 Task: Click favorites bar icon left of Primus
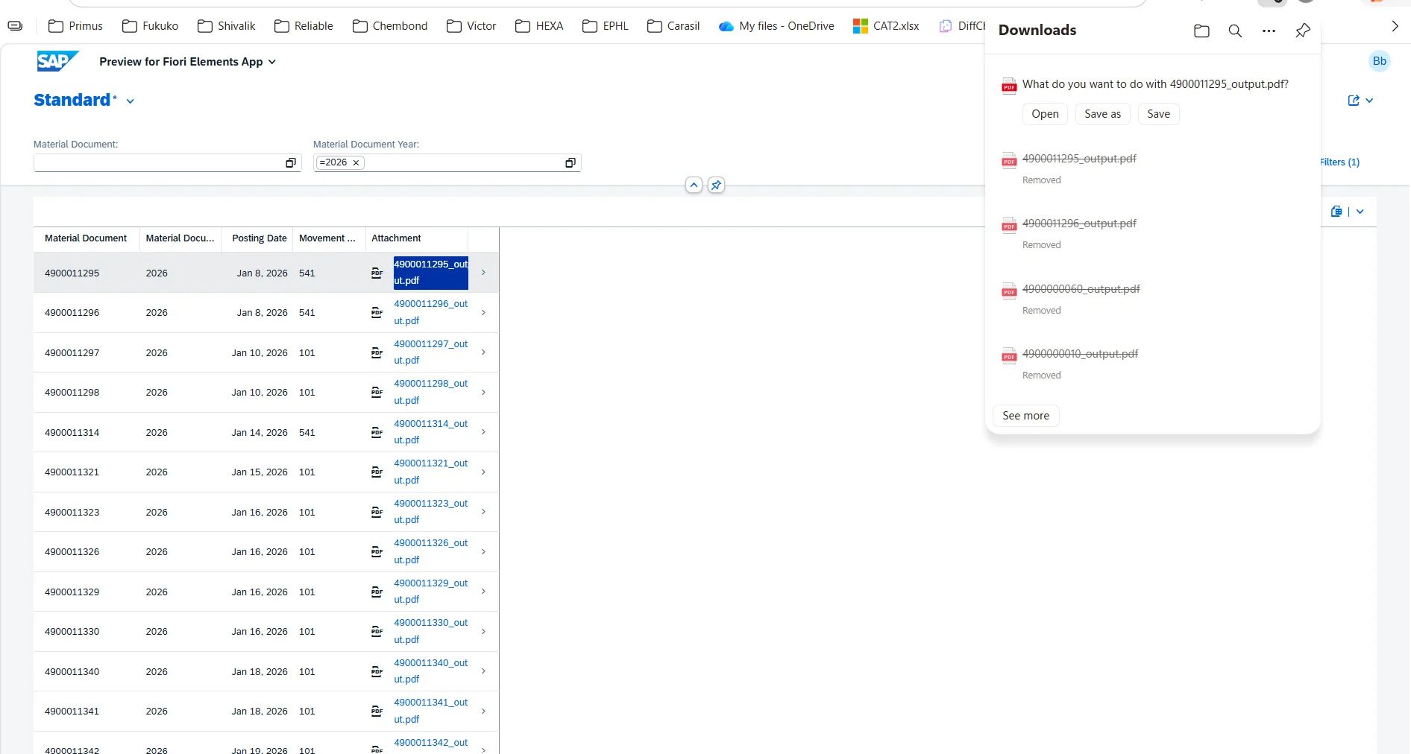pos(15,26)
